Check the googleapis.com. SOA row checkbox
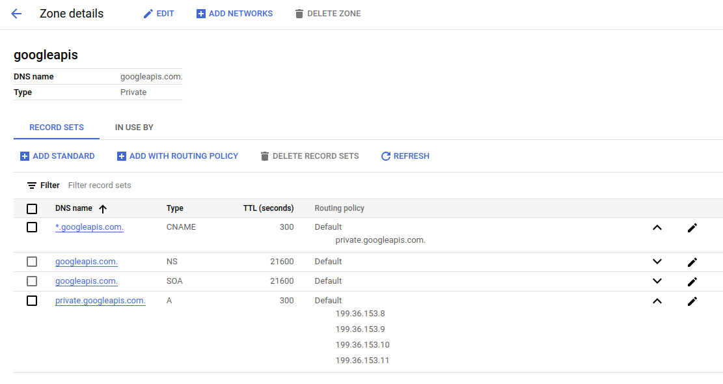 (32, 281)
